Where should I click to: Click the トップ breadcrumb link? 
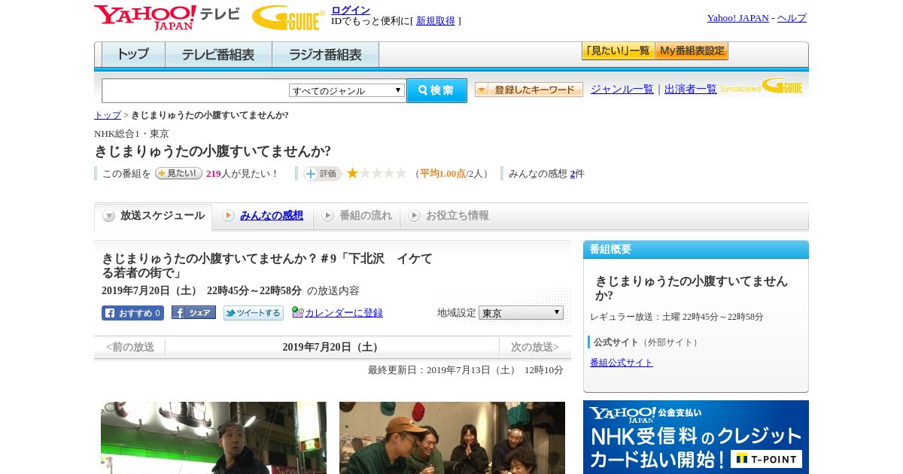click(108, 115)
